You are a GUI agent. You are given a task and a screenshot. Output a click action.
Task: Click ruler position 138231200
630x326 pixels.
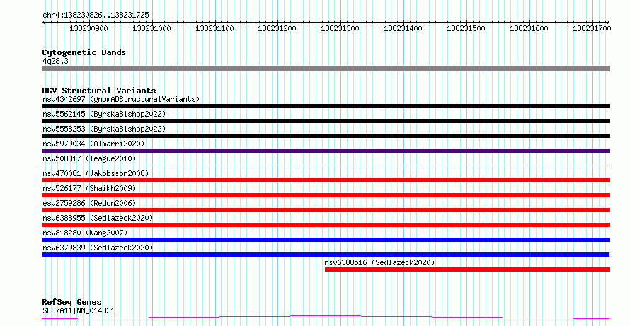(x=277, y=28)
